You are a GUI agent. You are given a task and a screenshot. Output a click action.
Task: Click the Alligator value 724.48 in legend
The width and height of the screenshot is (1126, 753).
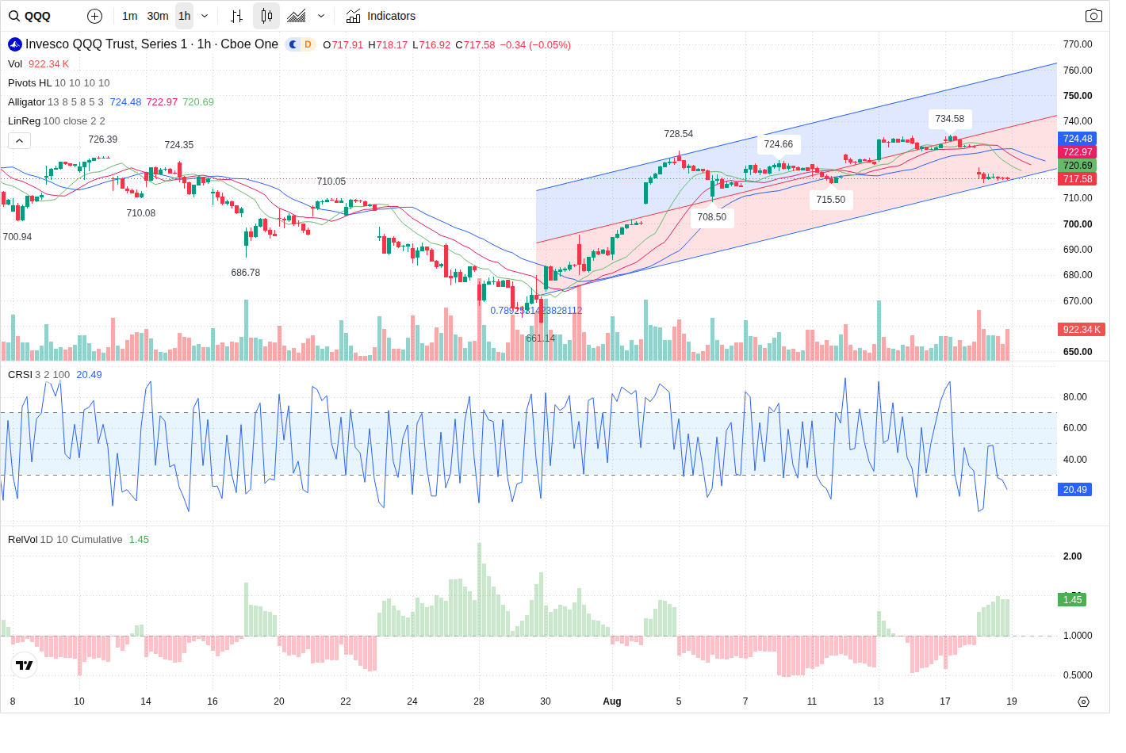(125, 102)
